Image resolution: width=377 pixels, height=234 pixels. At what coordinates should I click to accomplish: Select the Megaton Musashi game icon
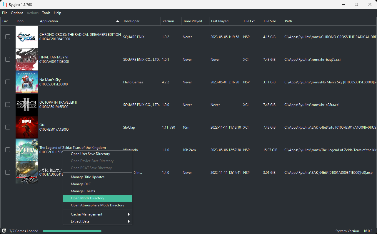(x=26, y=172)
